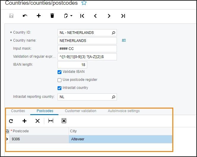Export postcodes grid to Excel

coord(64,121)
